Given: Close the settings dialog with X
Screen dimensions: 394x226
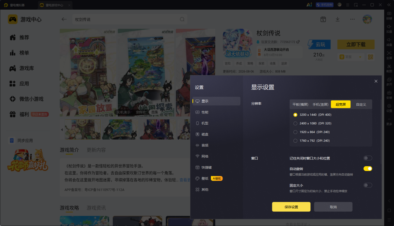Looking at the screenshot, I should tap(376, 81).
